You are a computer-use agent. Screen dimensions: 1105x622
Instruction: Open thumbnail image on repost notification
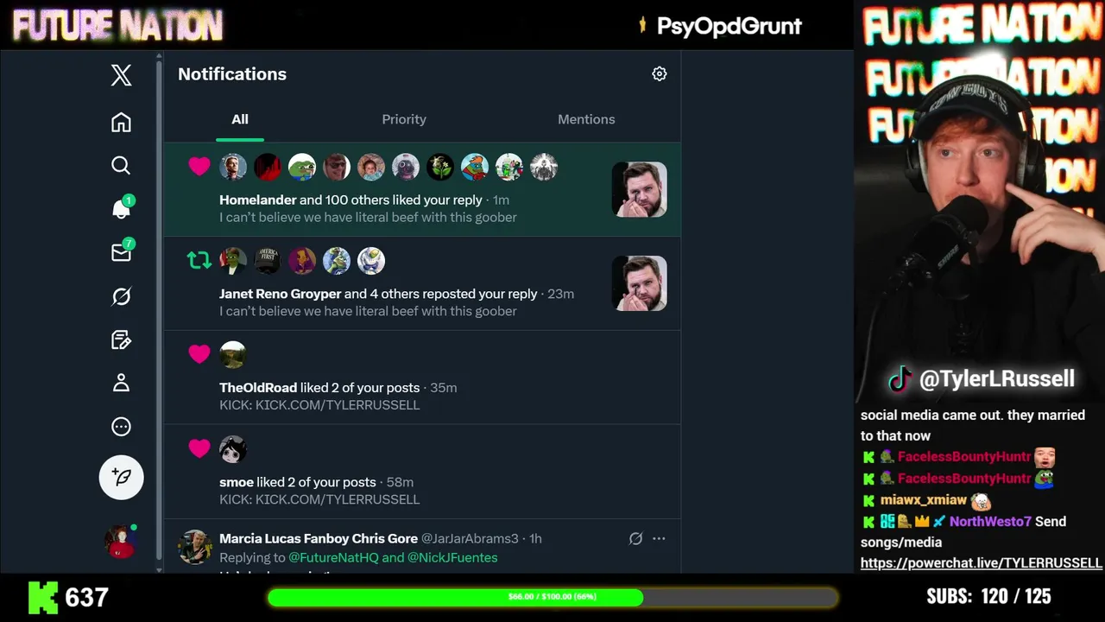(x=639, y=283)
